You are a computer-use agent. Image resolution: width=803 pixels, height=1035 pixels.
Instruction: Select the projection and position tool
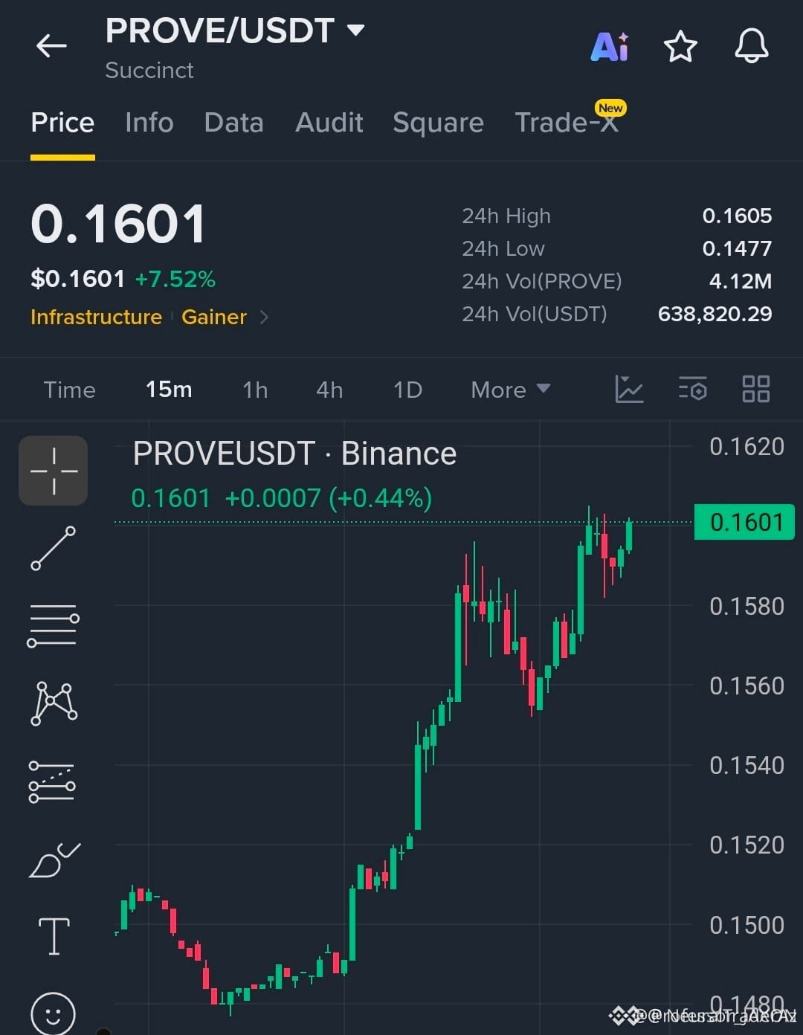(52, 781)
